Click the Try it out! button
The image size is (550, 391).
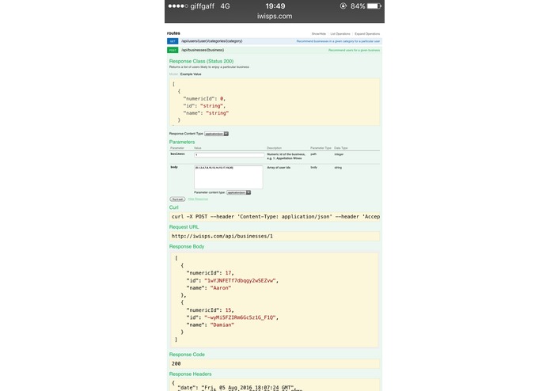(x=177, y=199)
